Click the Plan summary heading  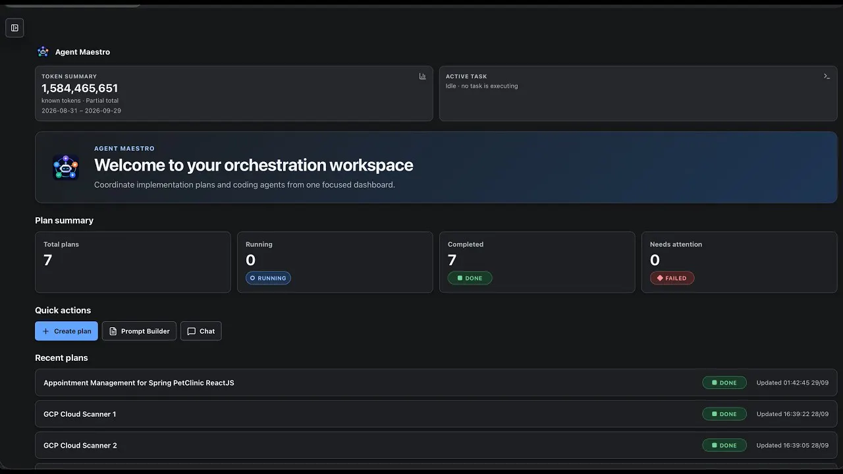coord(64,221)
